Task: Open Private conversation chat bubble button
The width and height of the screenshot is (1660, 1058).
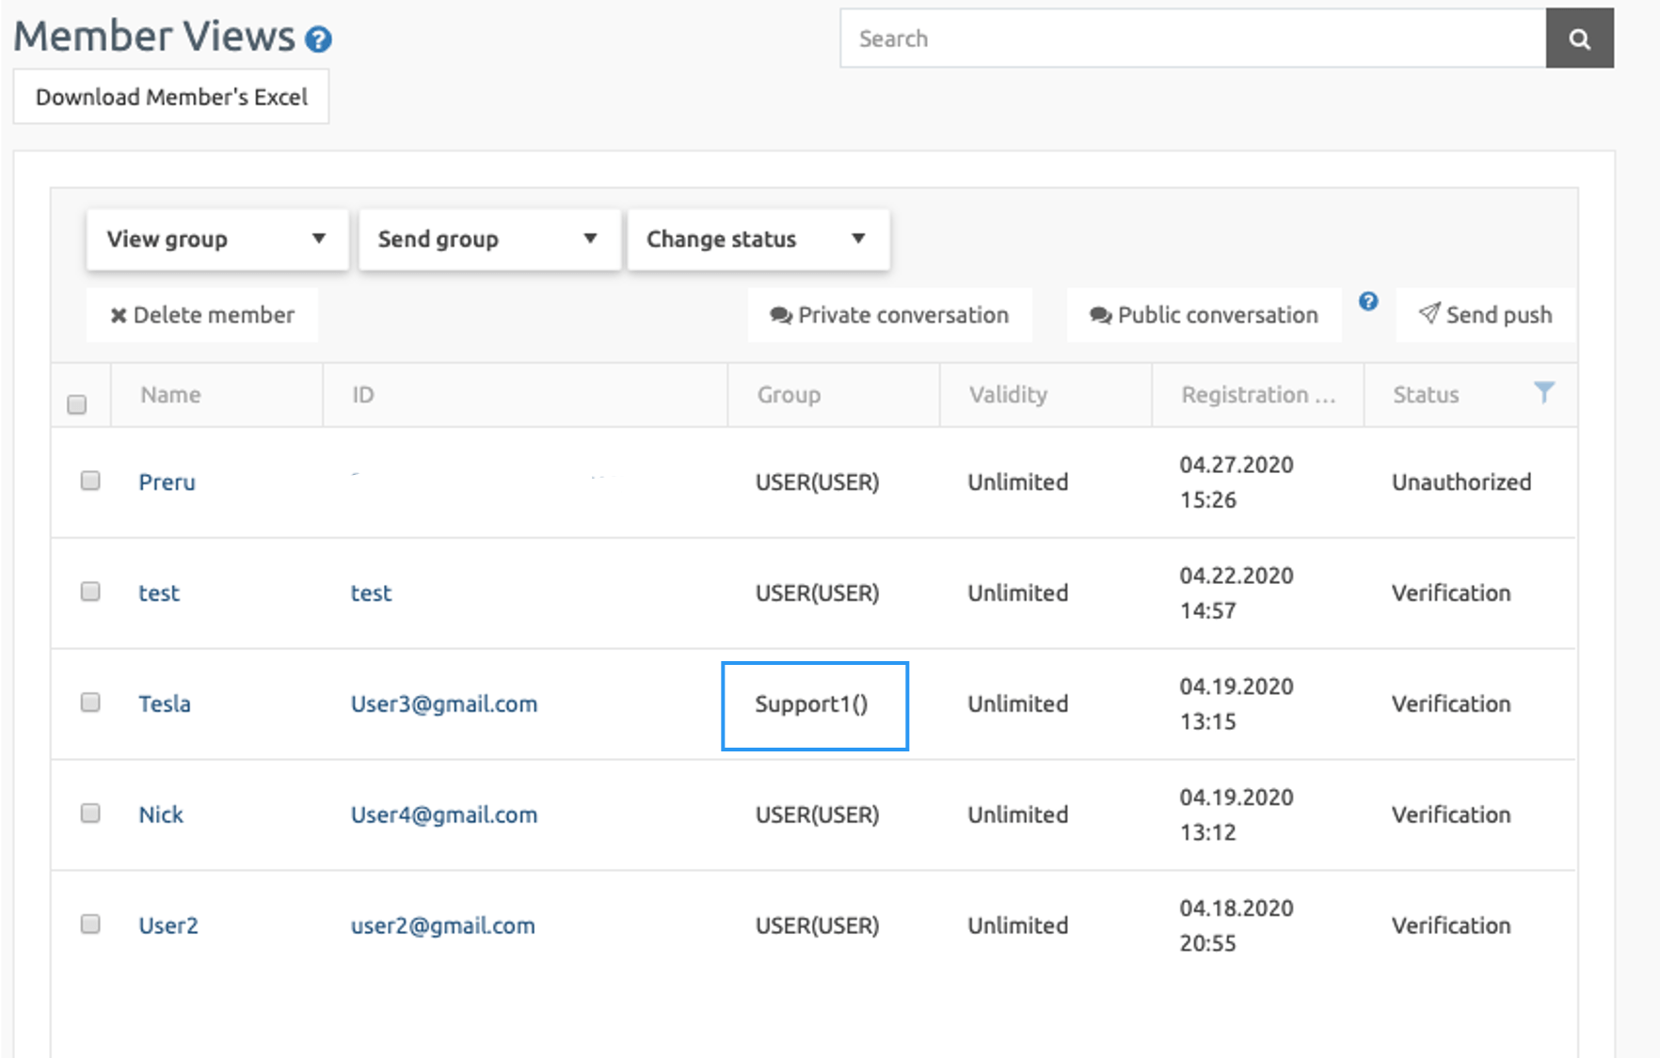Action: [x=889, y=315]
